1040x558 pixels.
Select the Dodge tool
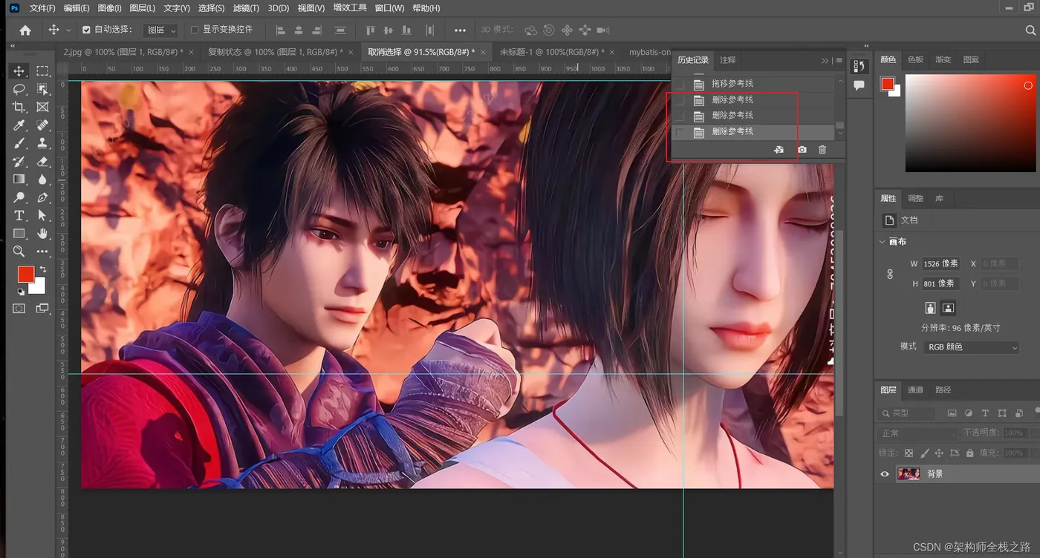pyautogui.click(x=19, y=197)
